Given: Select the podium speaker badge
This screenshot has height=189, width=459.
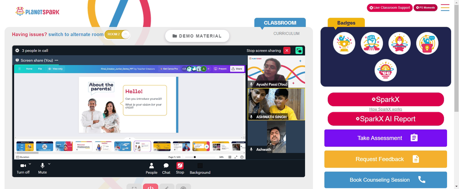Looking at the screenshot, I should point(427,43).
